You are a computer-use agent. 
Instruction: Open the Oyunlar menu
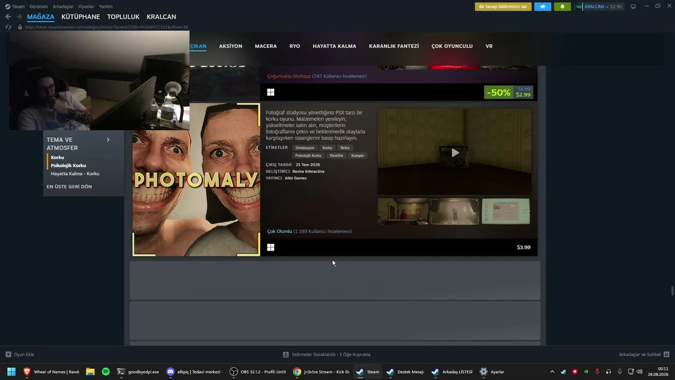86,6
